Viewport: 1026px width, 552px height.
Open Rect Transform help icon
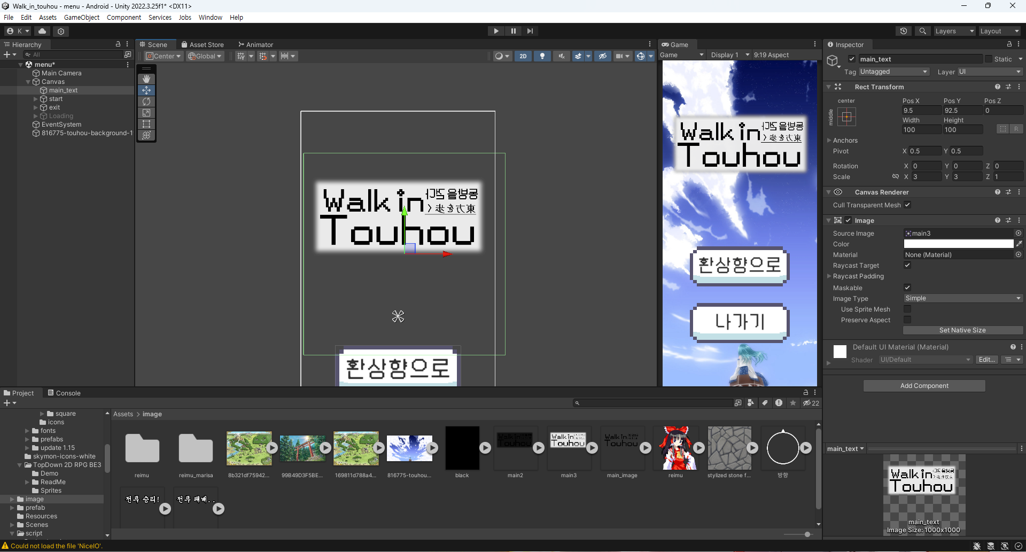[998, 87]
